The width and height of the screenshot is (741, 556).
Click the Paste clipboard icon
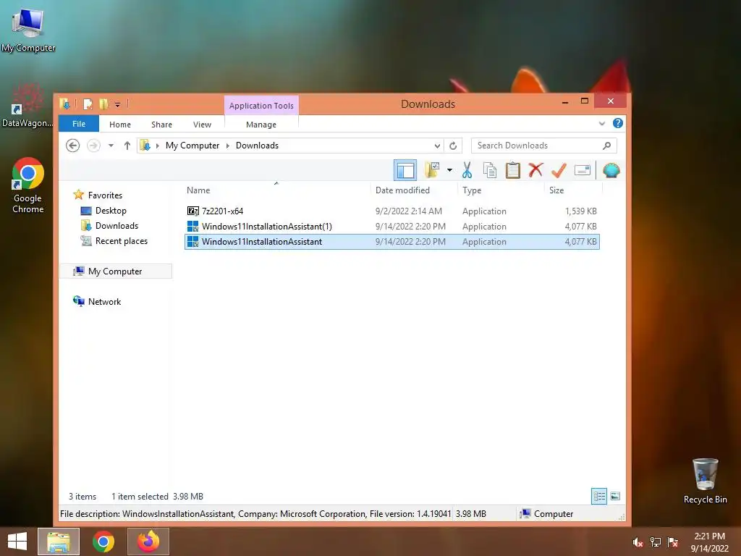513,170
